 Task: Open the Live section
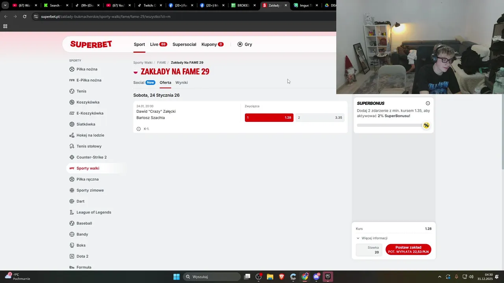[x=158, y=44]
